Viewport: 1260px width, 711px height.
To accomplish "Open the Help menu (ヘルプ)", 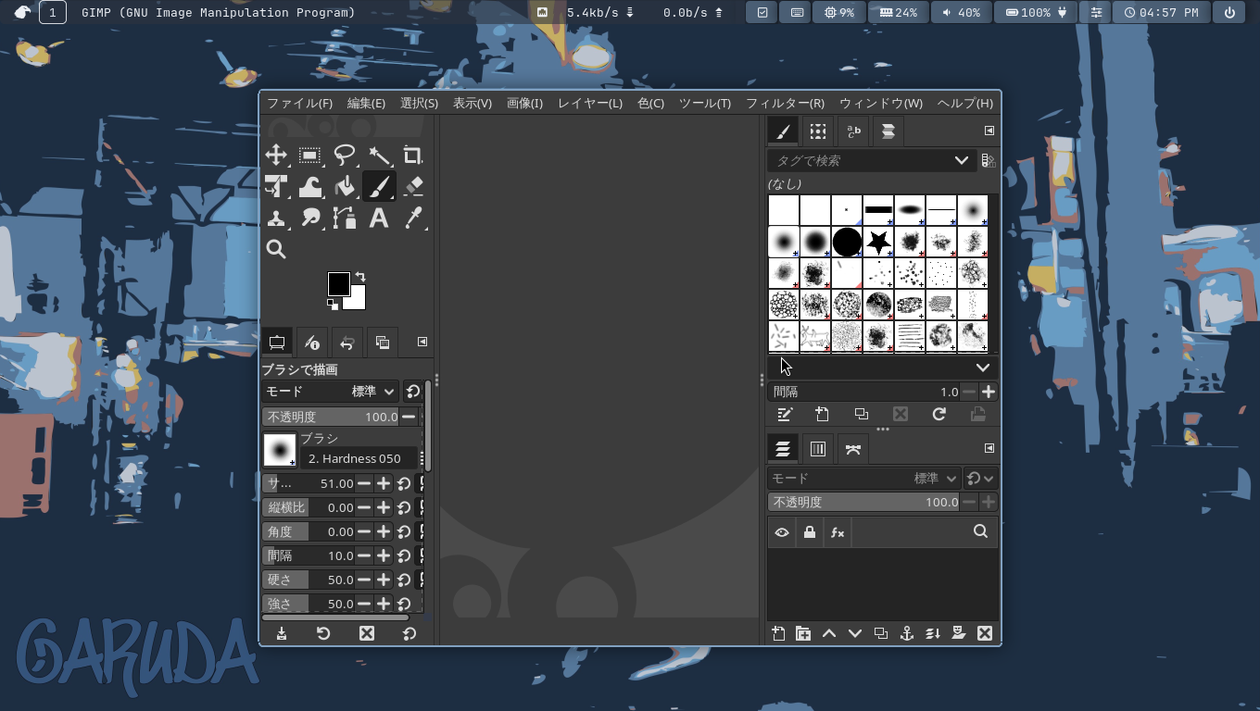I will [x=964, y=103].
